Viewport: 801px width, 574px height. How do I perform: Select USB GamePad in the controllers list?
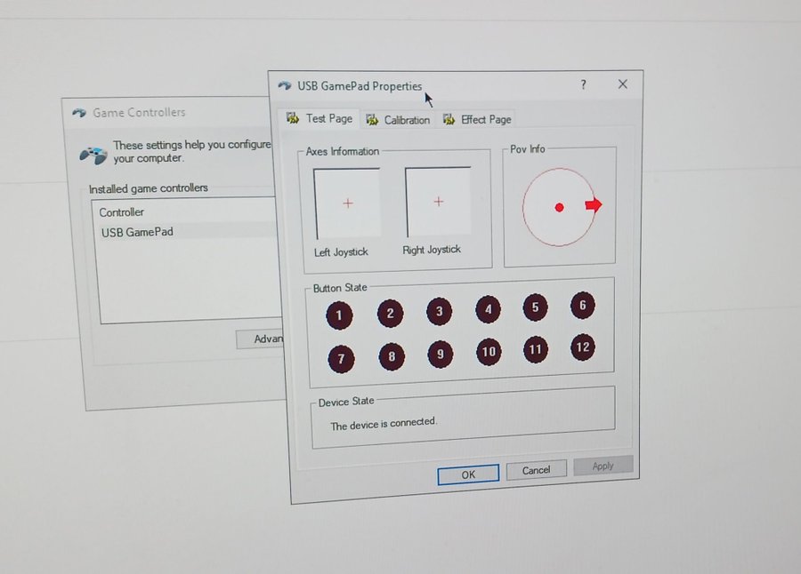tap(137, 232)
